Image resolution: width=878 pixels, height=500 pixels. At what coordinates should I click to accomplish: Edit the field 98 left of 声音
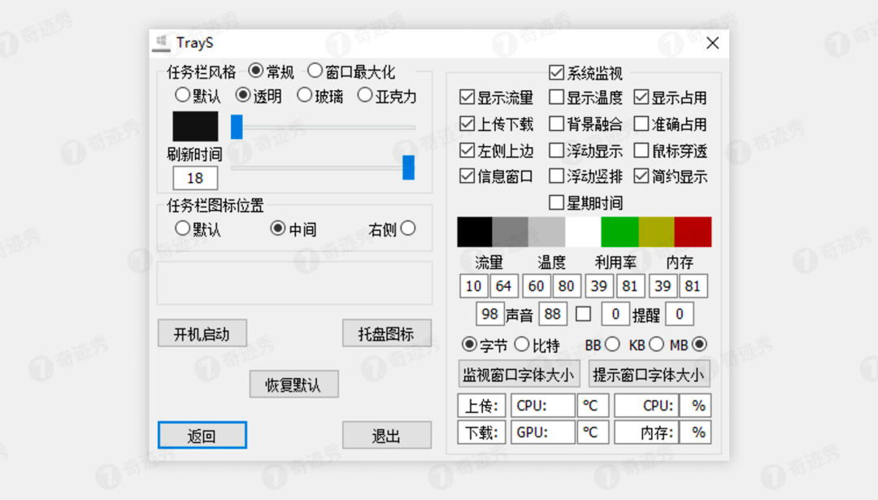coord(490,314)
